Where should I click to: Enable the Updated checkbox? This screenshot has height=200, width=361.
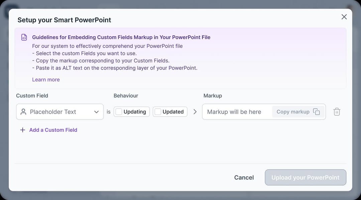[x=158, y=112]
